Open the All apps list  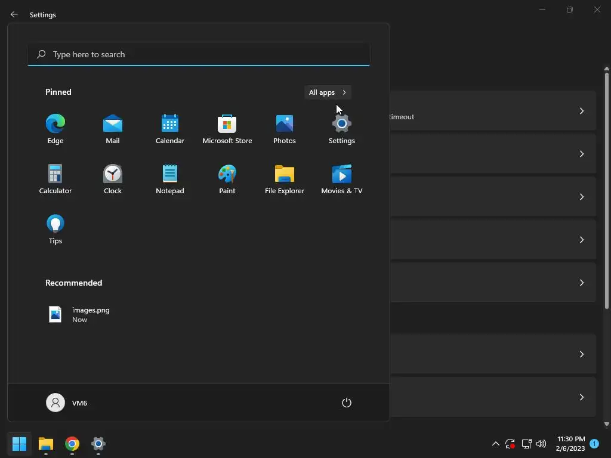(x=328, y=92)
